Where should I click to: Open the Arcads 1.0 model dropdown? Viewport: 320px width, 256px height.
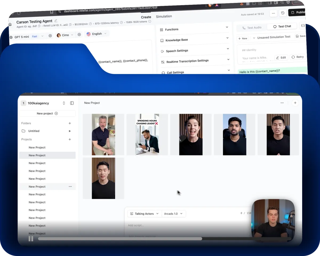(173, 214)
